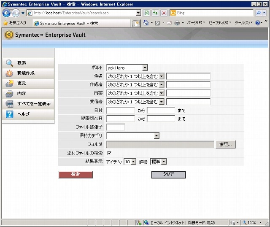The image size is (270, 227).
Task: Click the red 検索 search button
Action: 76,175
